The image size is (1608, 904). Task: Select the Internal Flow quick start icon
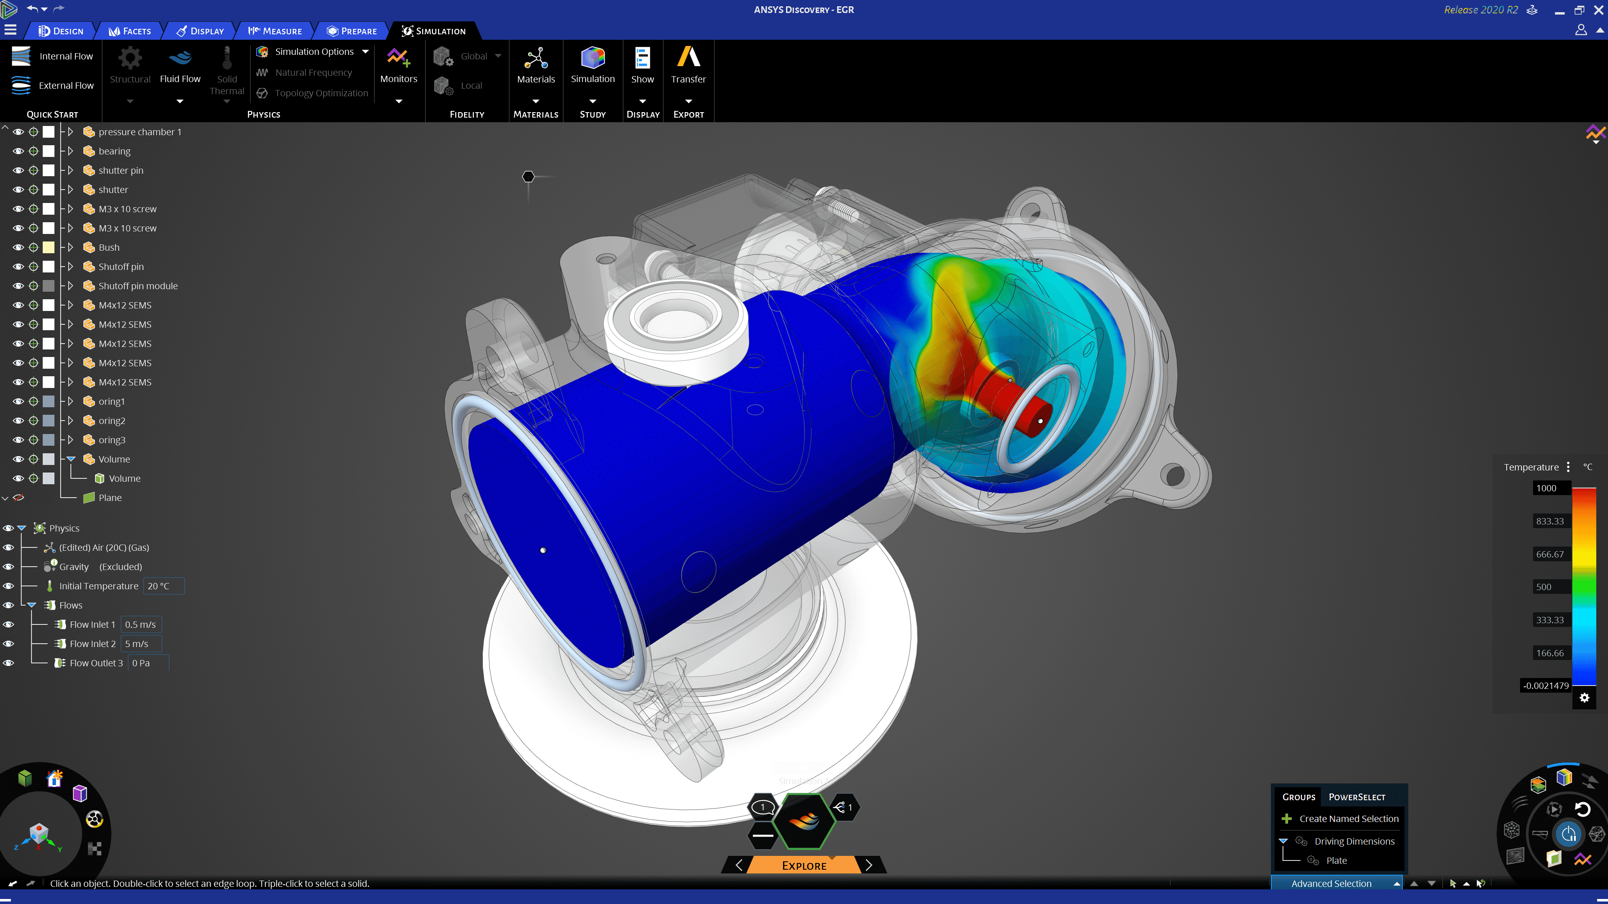tap(21, 56)
